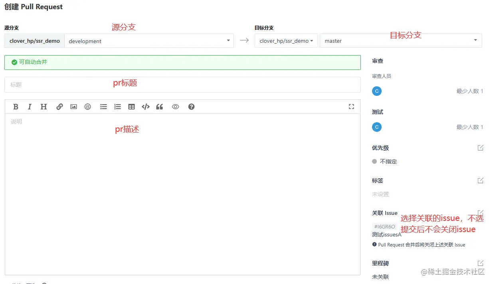Insert a code block with the code icon
Image resolution: width=493 pixels, height=284 pixels.
pos(146,107)
